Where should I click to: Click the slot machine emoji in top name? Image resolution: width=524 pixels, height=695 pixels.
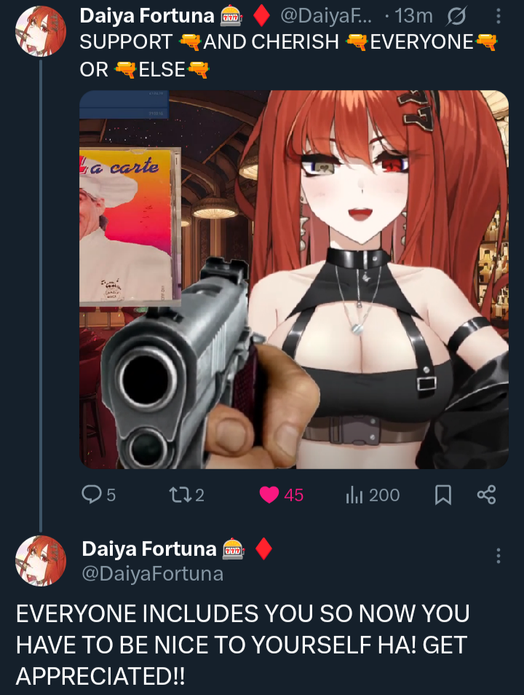pos(231,17)
